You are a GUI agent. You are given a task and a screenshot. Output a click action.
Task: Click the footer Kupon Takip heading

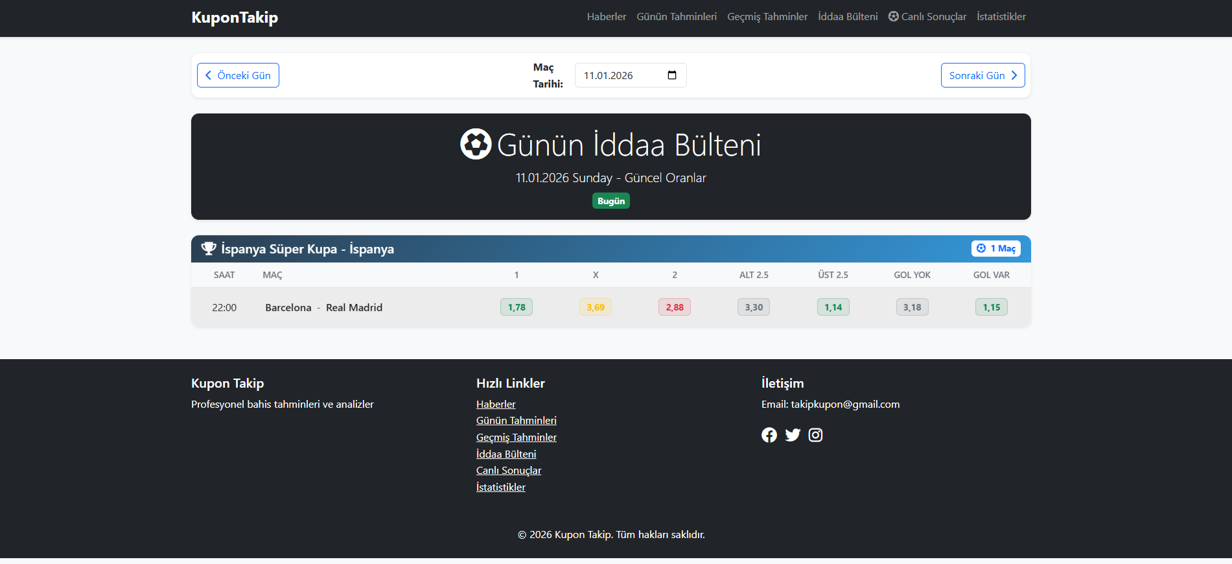pyautogui.click(x=227, y=383)
